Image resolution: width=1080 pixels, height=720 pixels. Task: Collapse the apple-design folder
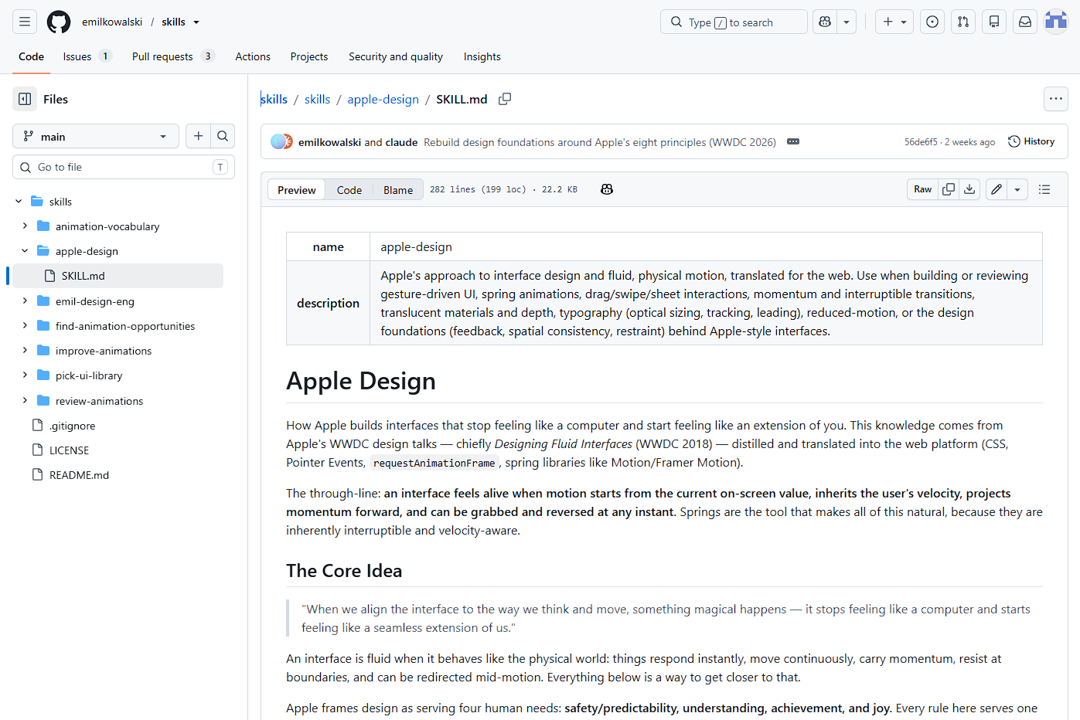[25, 251]
